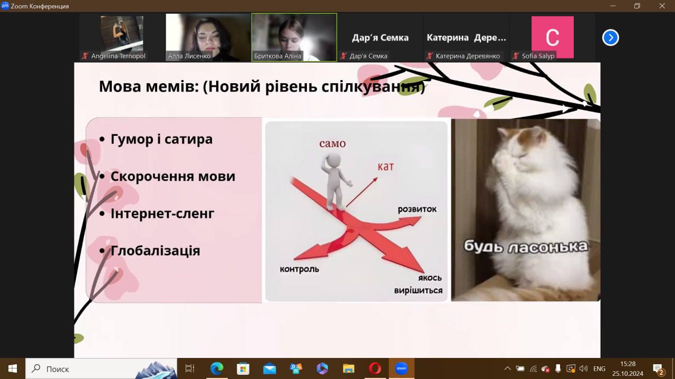Open Windows Start menu
This screenshot has height=379, width=675.
click(13, 368)
